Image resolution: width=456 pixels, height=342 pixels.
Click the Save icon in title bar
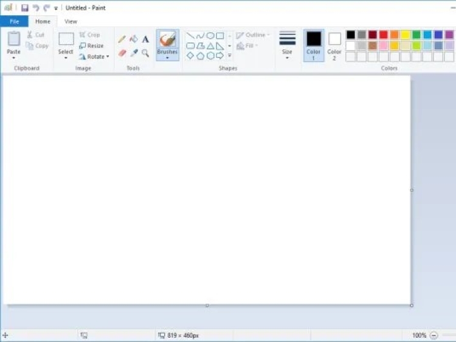[x=25, y=8]
